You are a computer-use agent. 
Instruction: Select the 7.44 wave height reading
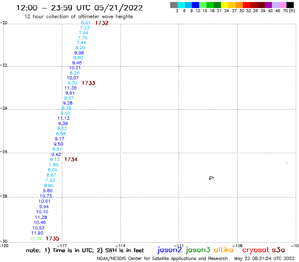click(x=82, y=43)
